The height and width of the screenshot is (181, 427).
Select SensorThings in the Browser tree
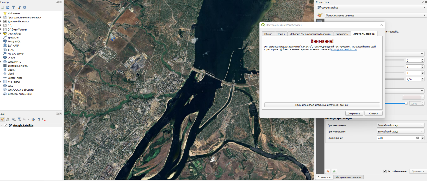[15, 78]
